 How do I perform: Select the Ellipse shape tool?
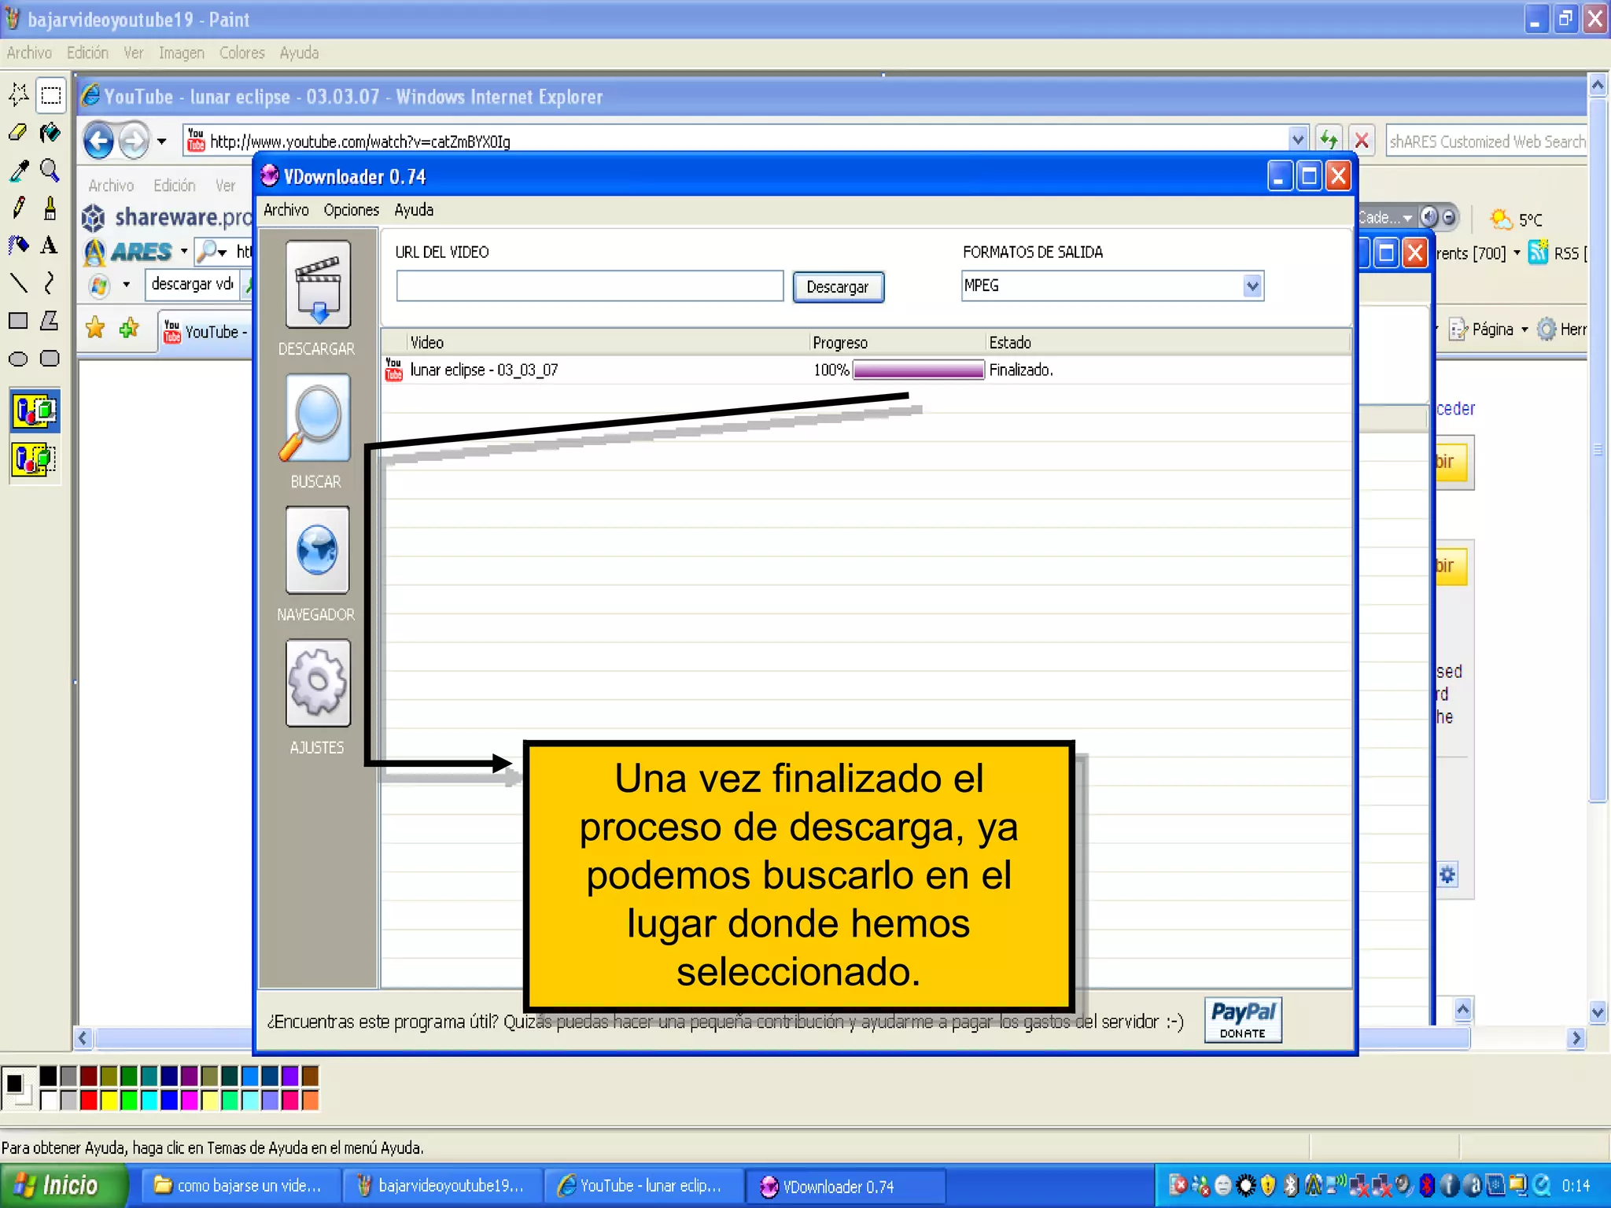tap(18, 359)
